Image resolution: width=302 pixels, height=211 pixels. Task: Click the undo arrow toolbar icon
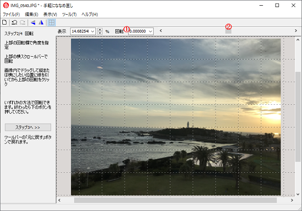pyautogui.click(x=14, y=22)
